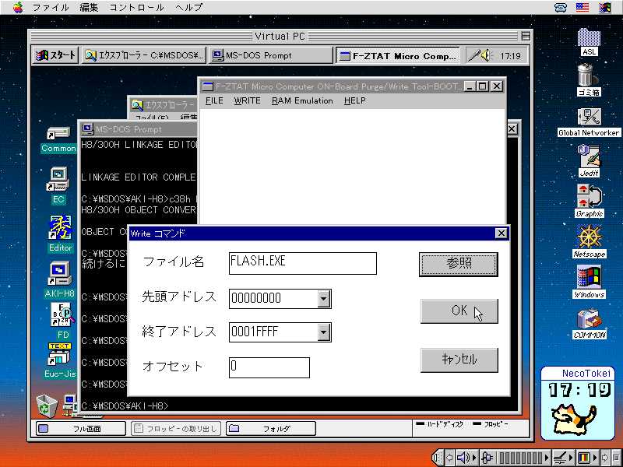The height and width of the screenshot is (467, 623).
Task: Open the ファイル menu in Mac menu bar
Action: [51, 7]
